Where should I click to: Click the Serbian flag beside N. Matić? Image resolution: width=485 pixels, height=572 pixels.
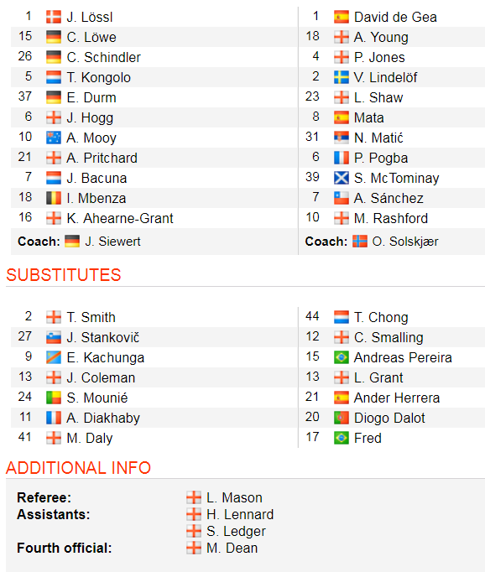pos(341,138)
